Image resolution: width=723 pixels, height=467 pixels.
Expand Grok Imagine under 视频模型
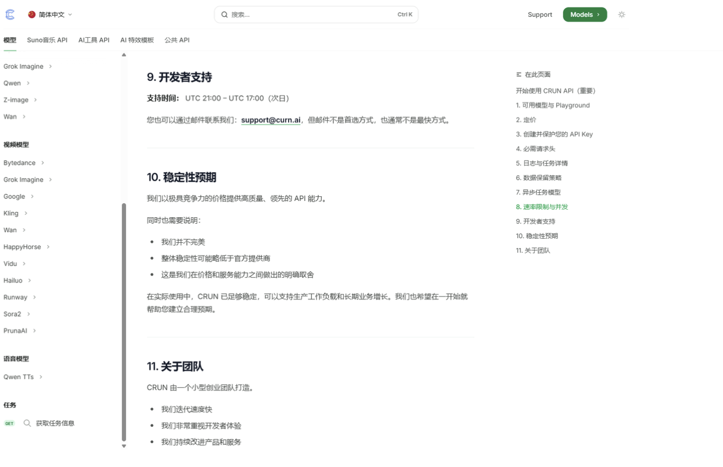[28, 180]
